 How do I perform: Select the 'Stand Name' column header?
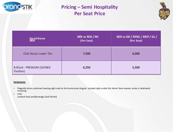tap(37, 39)
